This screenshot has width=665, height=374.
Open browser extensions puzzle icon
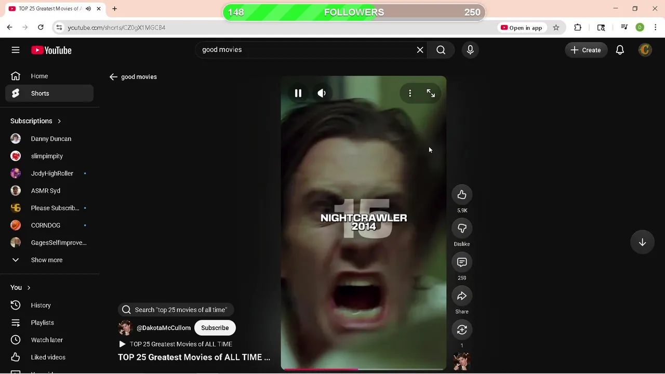click(x=578, y=28)
